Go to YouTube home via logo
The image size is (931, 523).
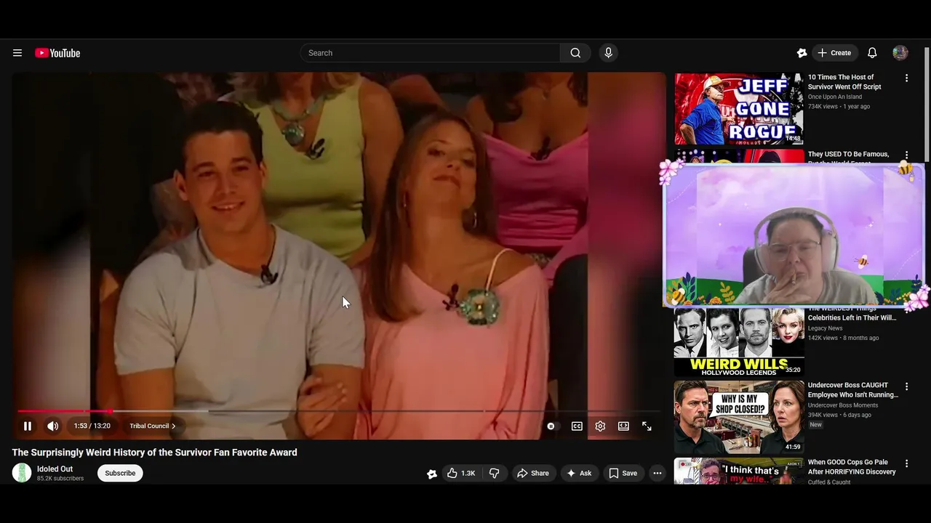[57, 53]
